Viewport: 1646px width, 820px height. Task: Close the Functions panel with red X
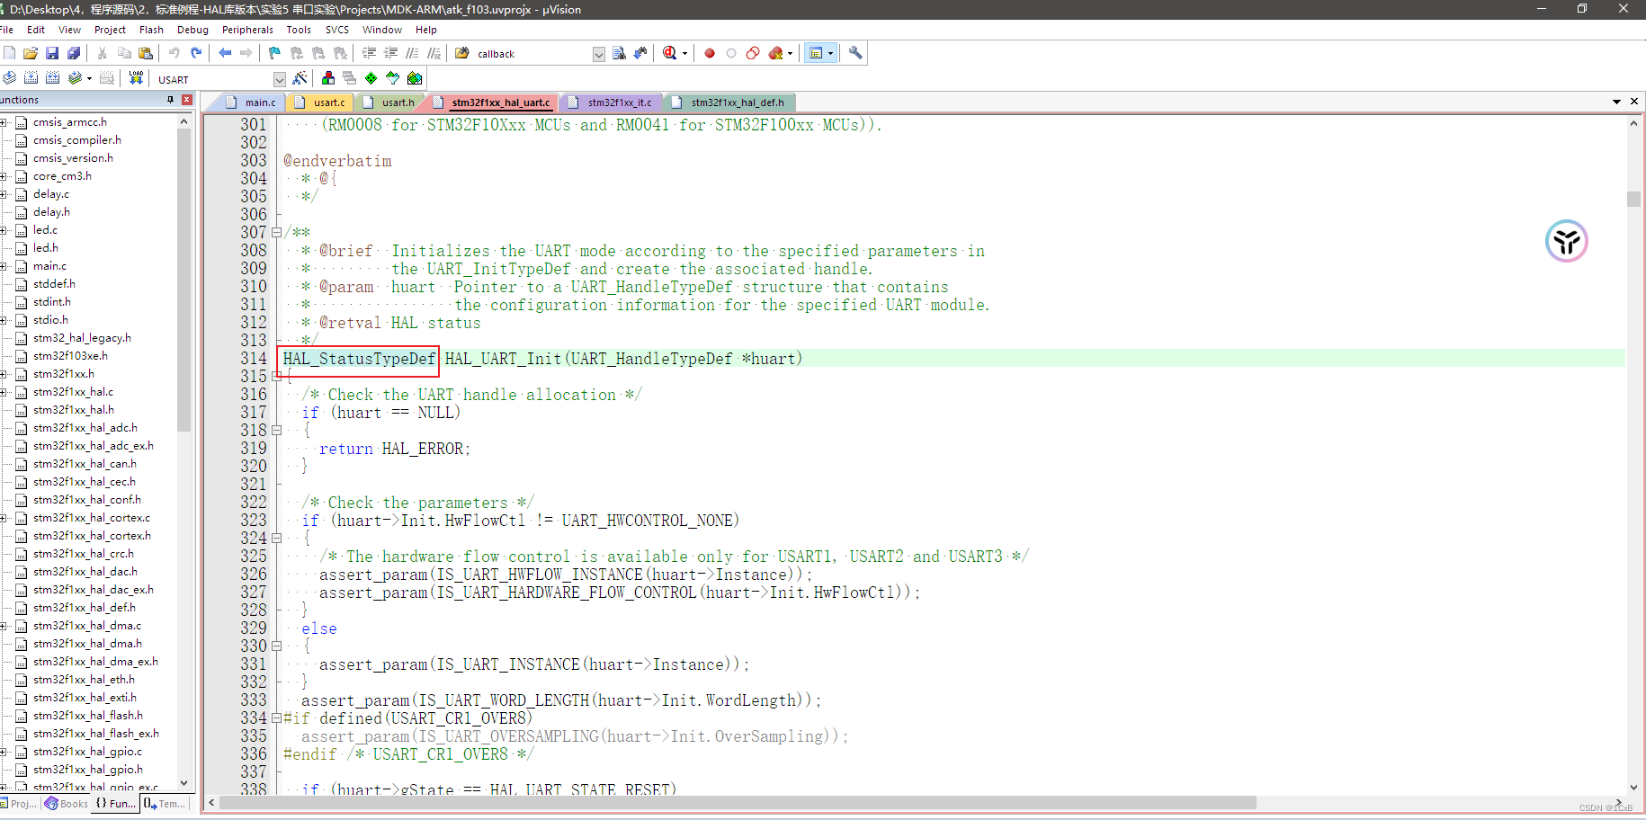click(187, 100)
